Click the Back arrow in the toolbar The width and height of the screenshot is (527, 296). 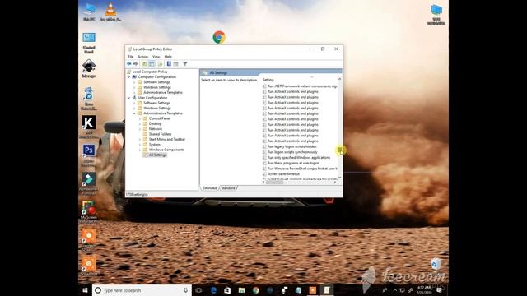click(x=128, y=64)
